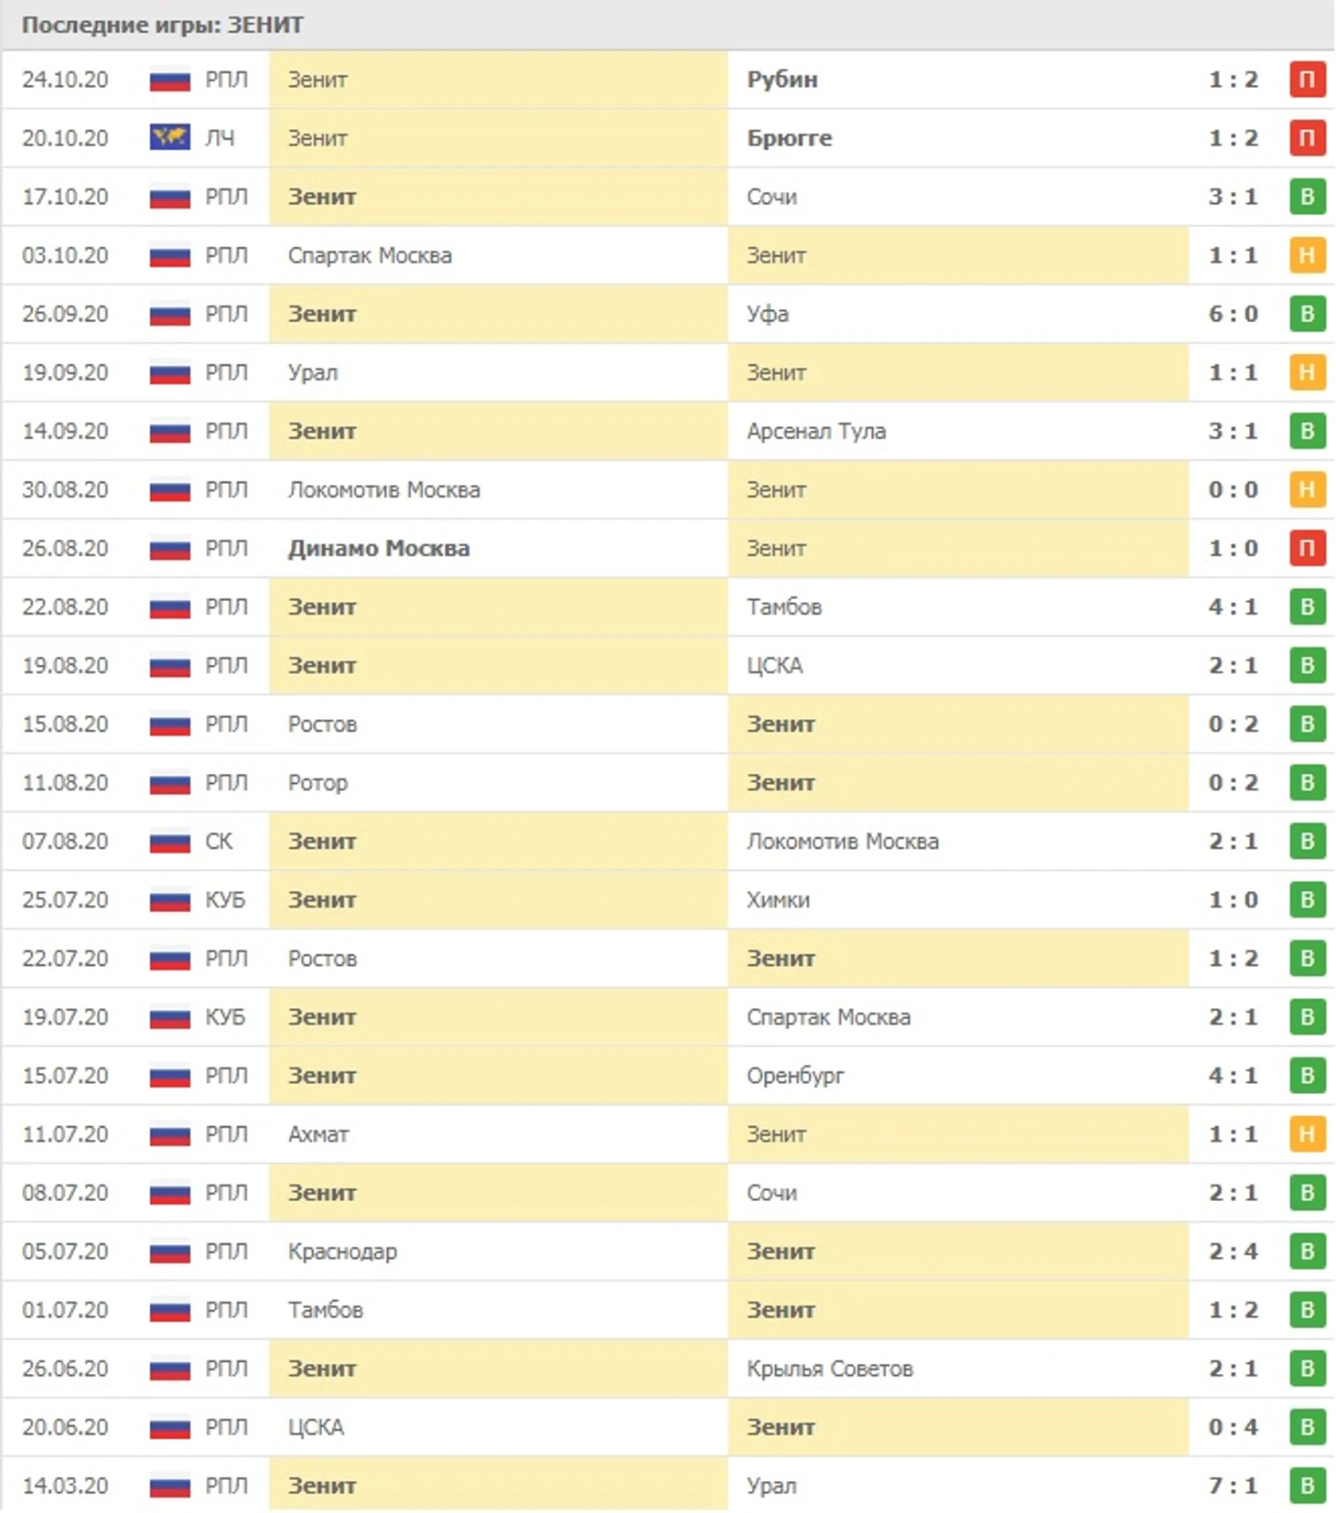Click Ростов in the 22.07.20 row

[x=322, y=958]
